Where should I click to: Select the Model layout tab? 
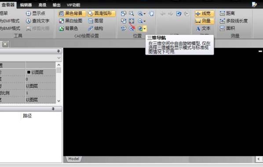[x=73, y=159]
